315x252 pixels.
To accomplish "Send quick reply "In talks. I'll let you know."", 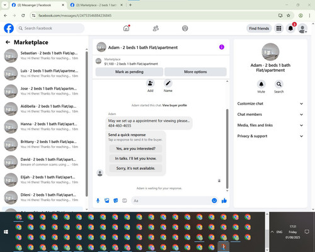I will click(x=135, y=158).
